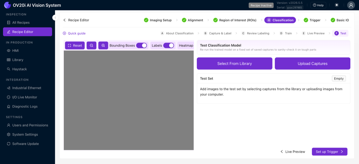The image size is (359, 164).
Task: Toggle the Bounding Boxes switch
Action: pyautogui.click(x=142, y=45)
